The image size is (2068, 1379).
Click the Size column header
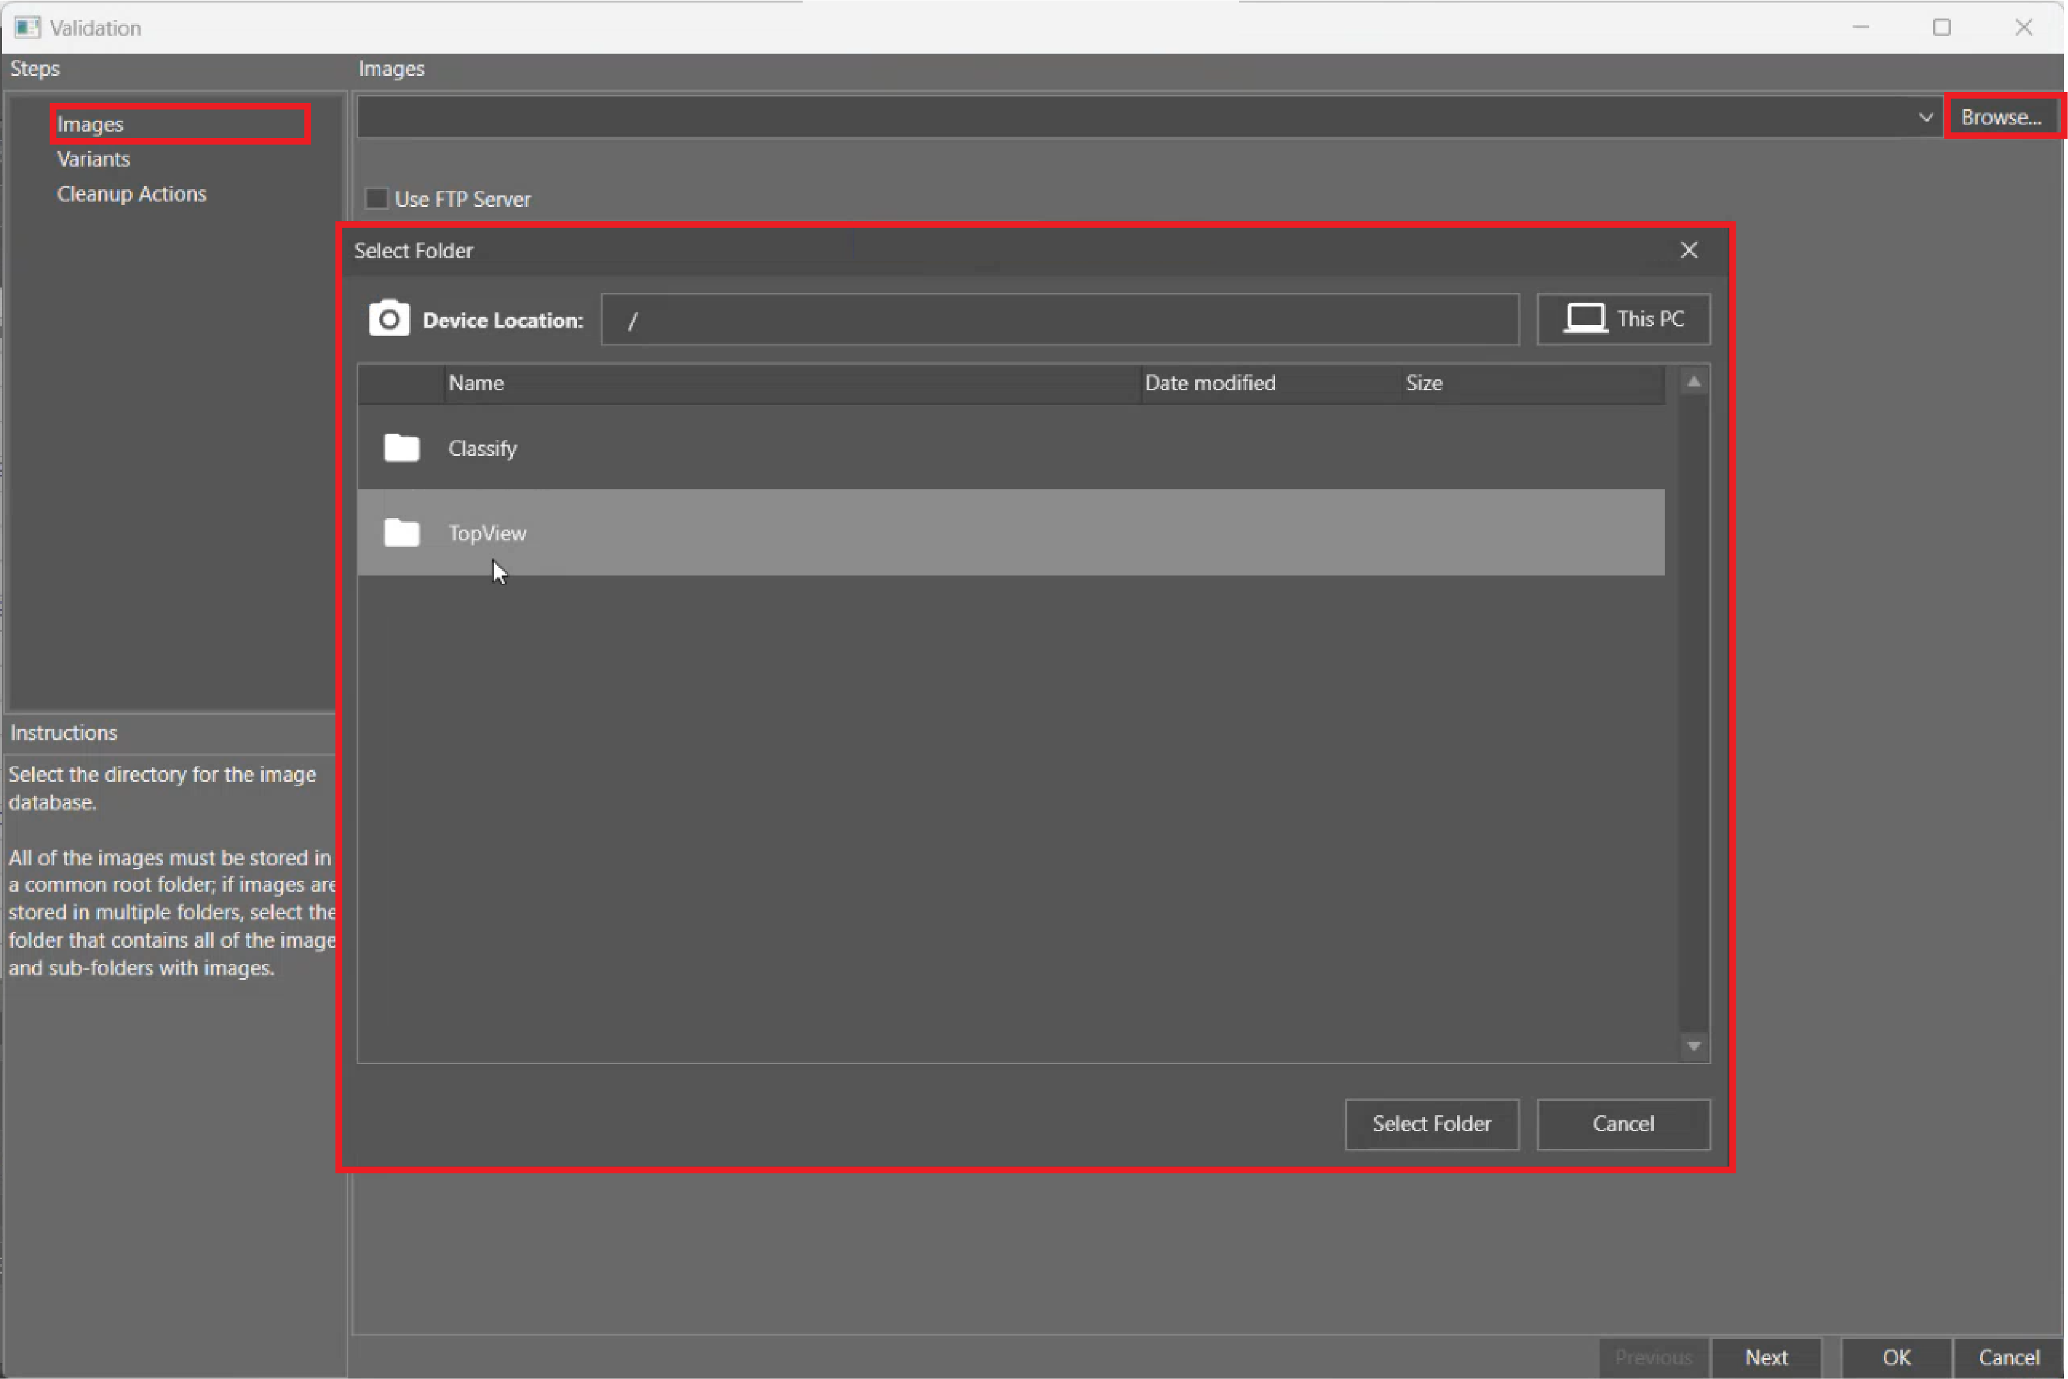coord(1423,383)
